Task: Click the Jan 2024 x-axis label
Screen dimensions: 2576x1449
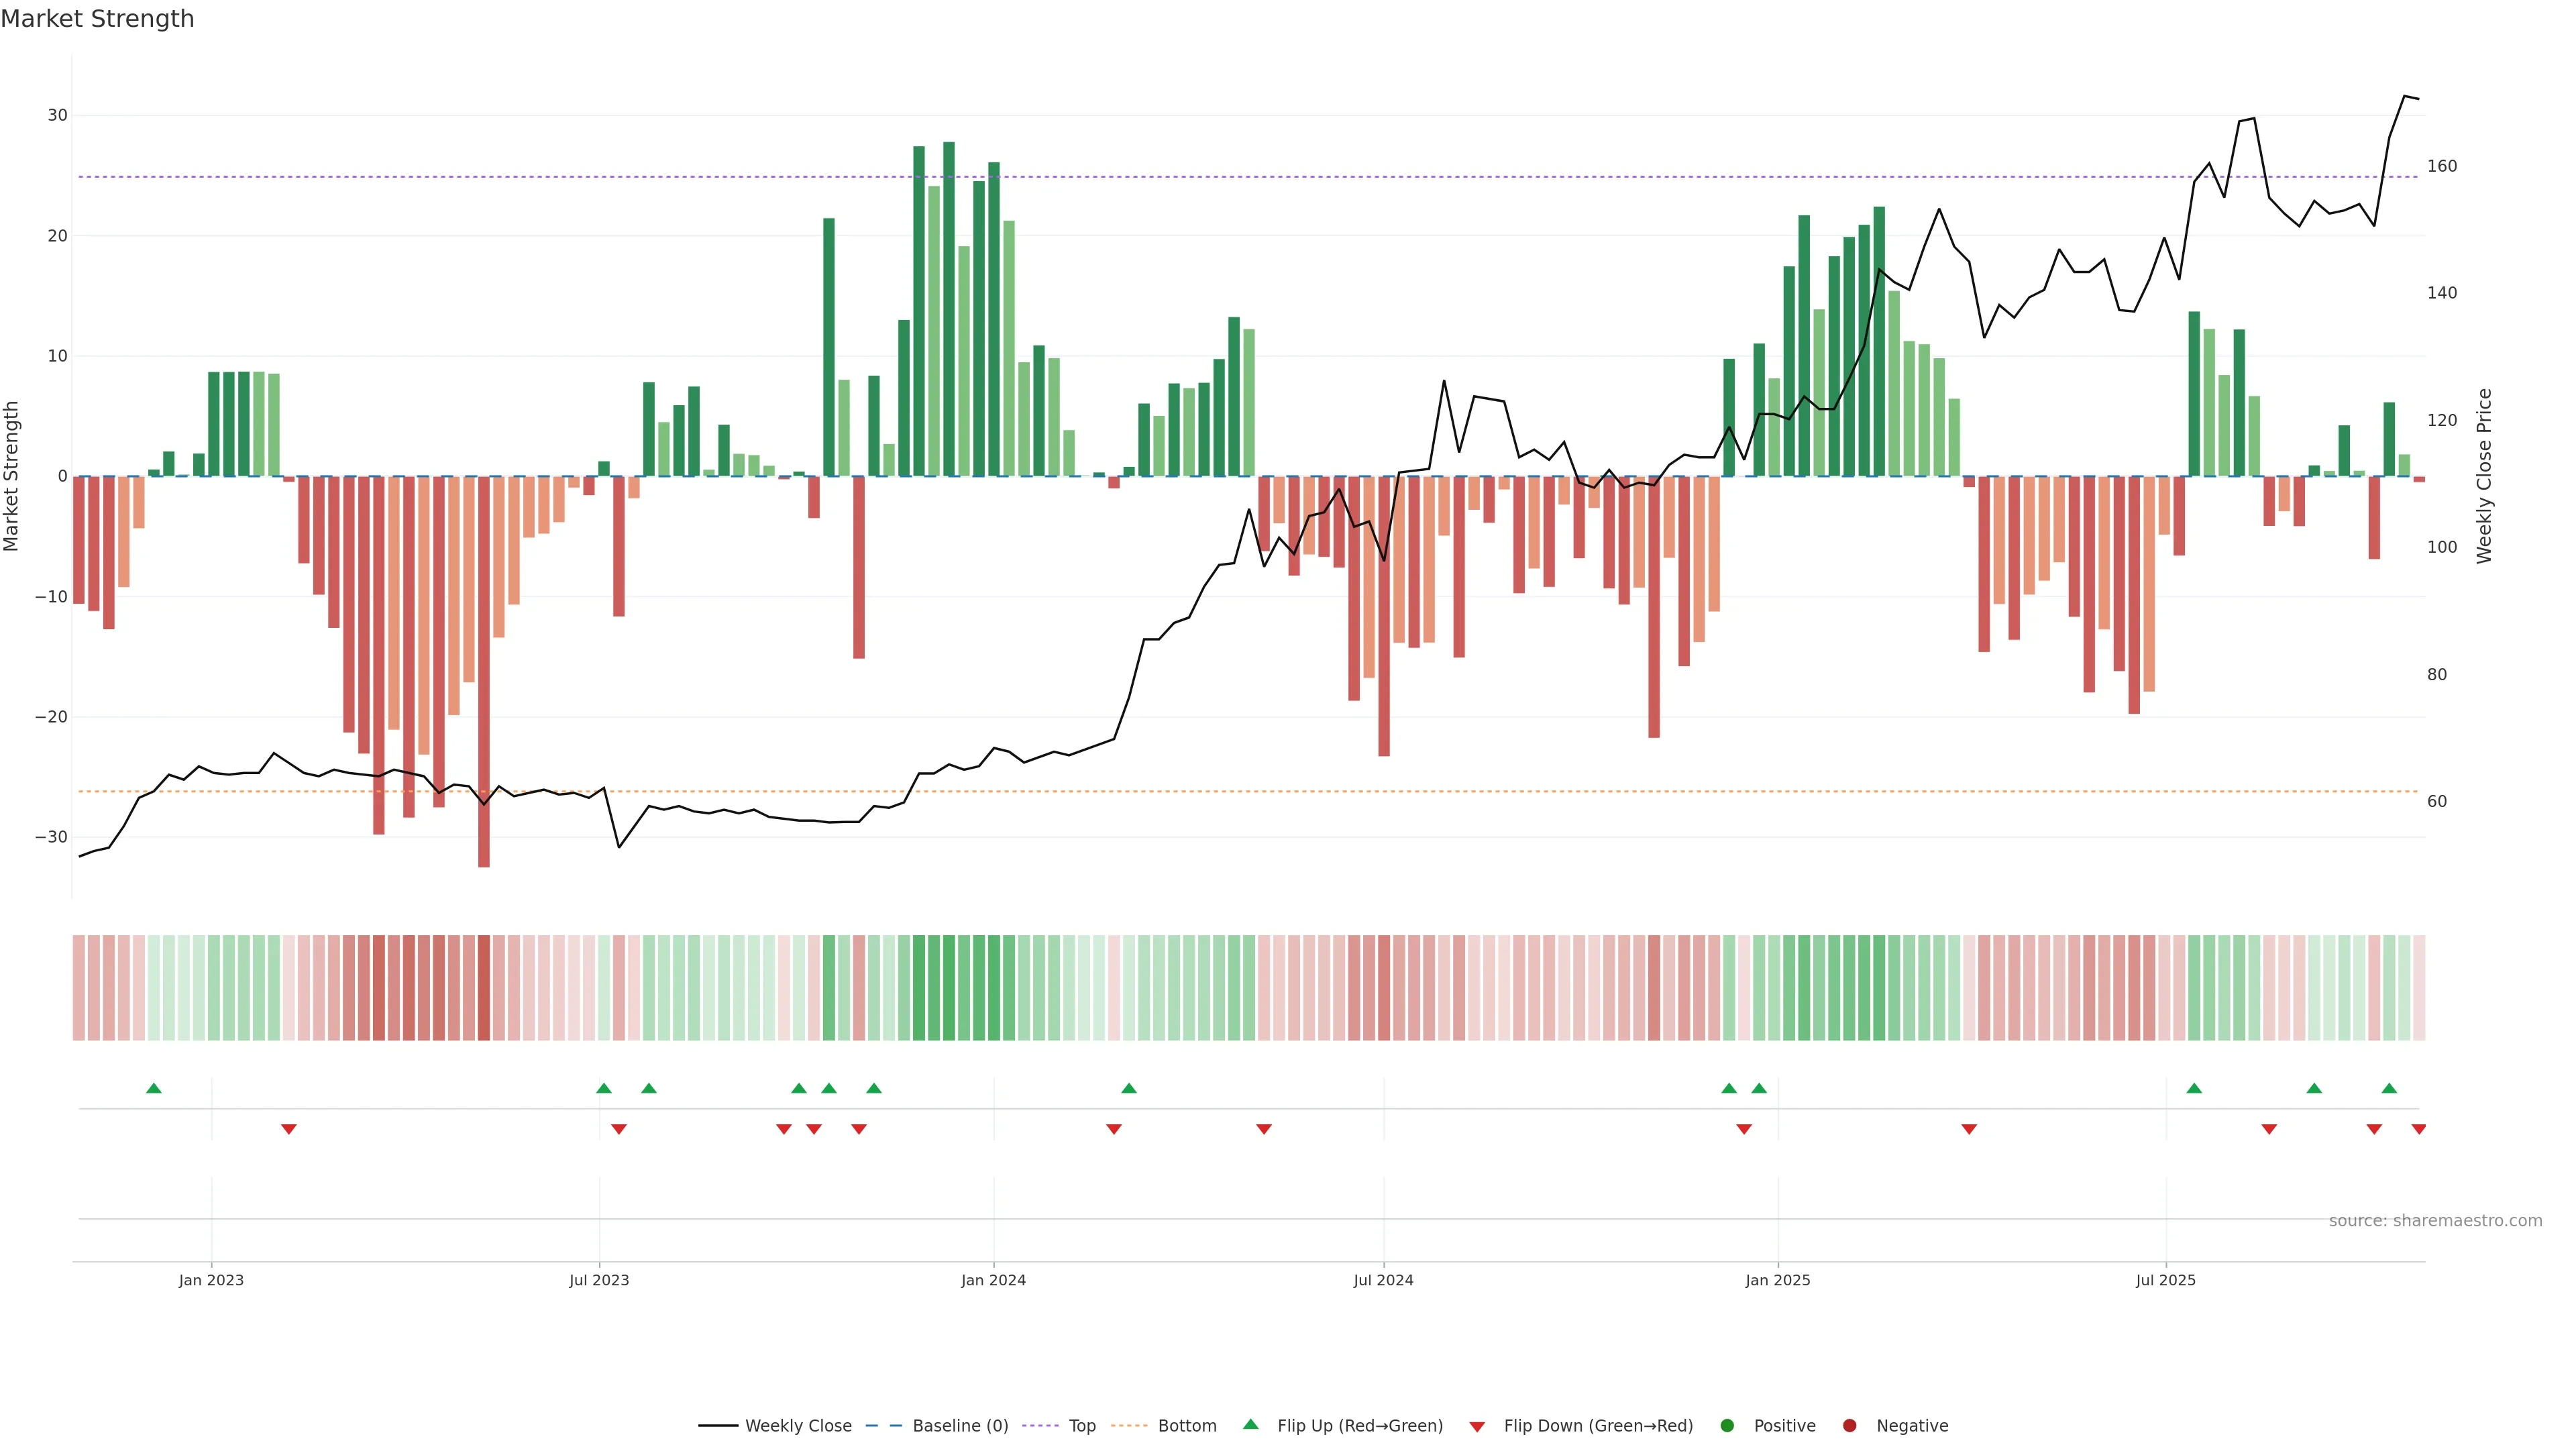Action: [993, 1280]
